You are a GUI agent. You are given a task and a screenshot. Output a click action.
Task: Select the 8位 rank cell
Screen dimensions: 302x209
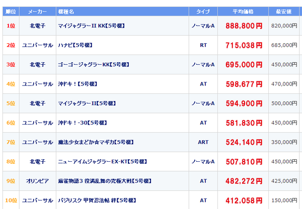point(11,161)
